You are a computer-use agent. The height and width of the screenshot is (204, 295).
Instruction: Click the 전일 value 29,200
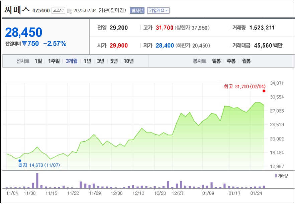point(118,28)
